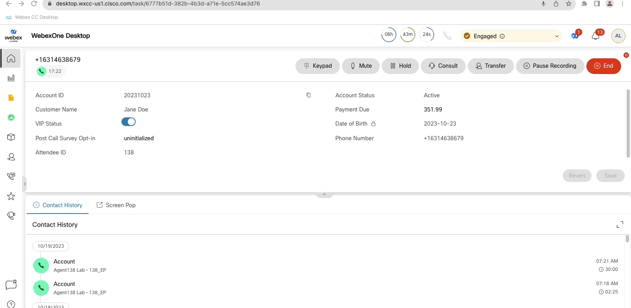Copy the Account ID with copy icon
631x308 pixels.
click(308, 95)
